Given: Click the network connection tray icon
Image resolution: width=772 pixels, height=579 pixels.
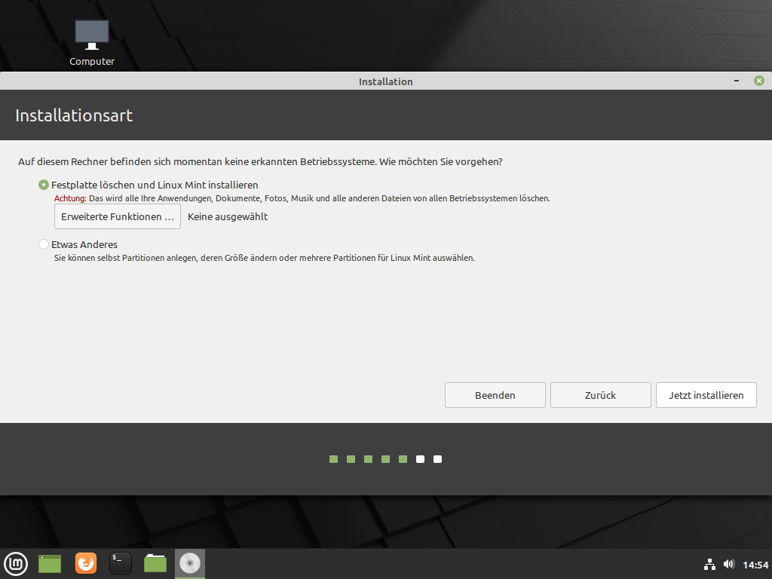Looking at the screenshot, I should click(709, 564).
